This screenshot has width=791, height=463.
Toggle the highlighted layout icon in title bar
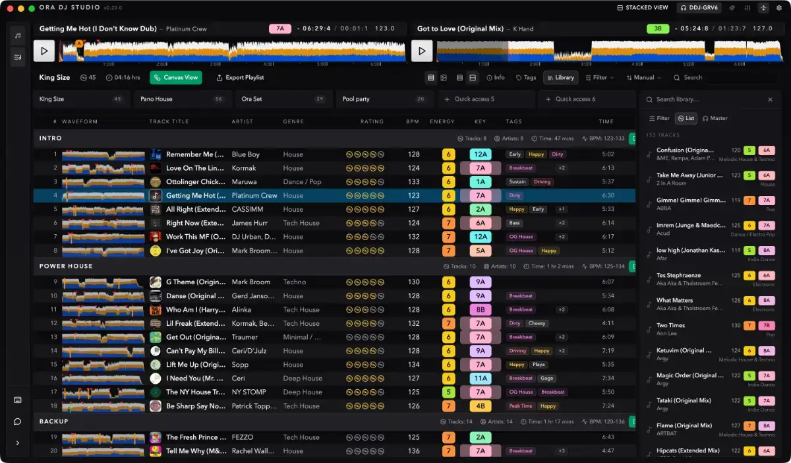coord(763,8)
